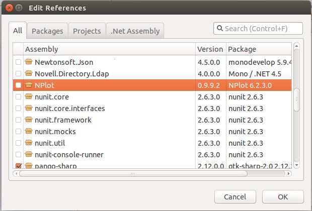Click the NPlot assembly package icon
This screenshot has width=312, height=211.
tap(29, 85)
